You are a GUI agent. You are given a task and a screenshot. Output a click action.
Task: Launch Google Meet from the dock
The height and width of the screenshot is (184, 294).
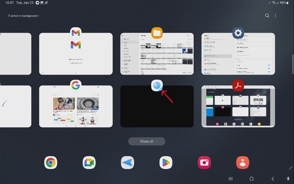tap(89, 163)
